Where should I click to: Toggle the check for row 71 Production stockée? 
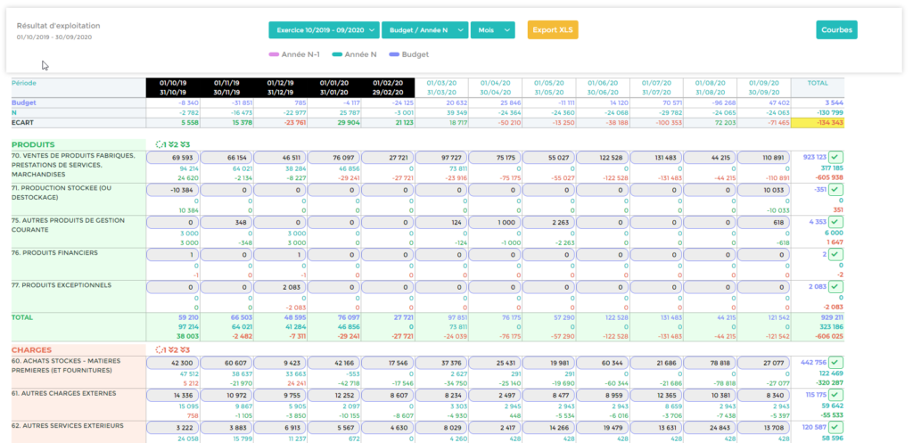(836, 190)
